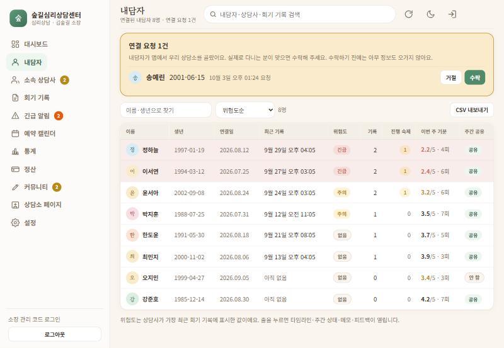
Task: Open the 통계 menu label
Action: [30, 151]
